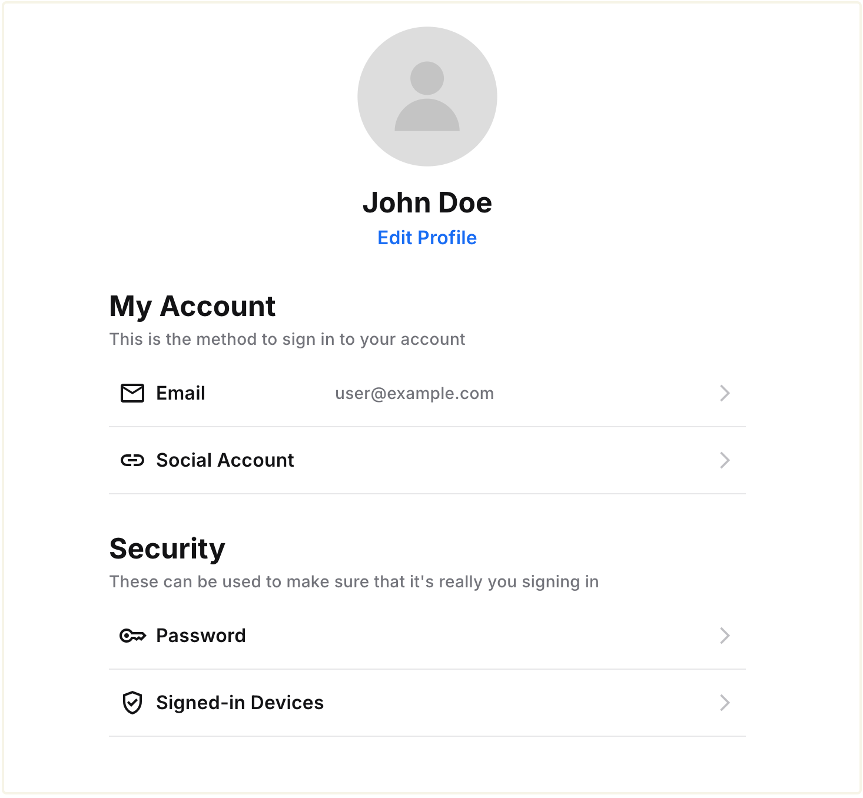Expand the Password row chevron arrow
The width and height of the screenshot is (863, 798).
click(725, 636)
